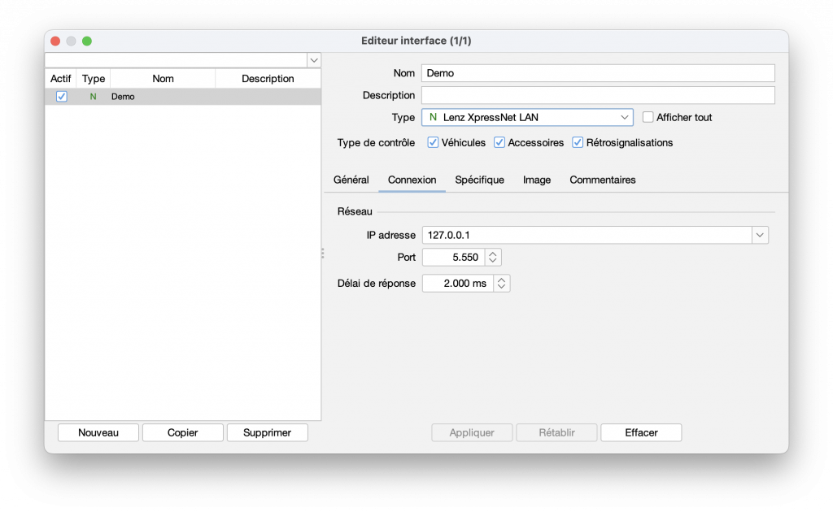Click the Effacer button

641,432
